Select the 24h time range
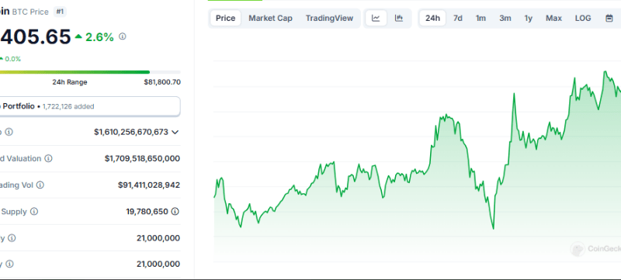621x280 pixels. coord(432,18)
